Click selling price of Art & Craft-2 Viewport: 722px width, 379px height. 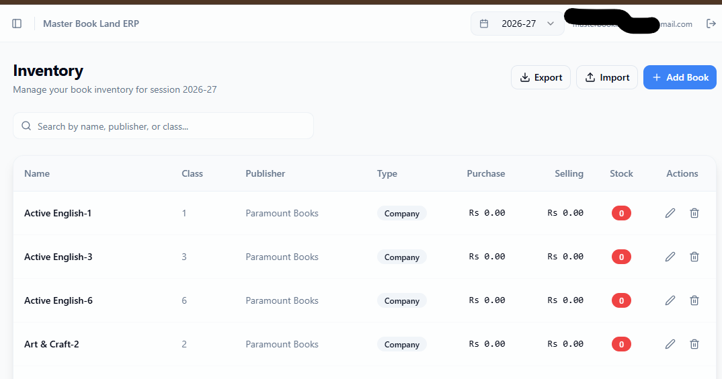point(565,344)
